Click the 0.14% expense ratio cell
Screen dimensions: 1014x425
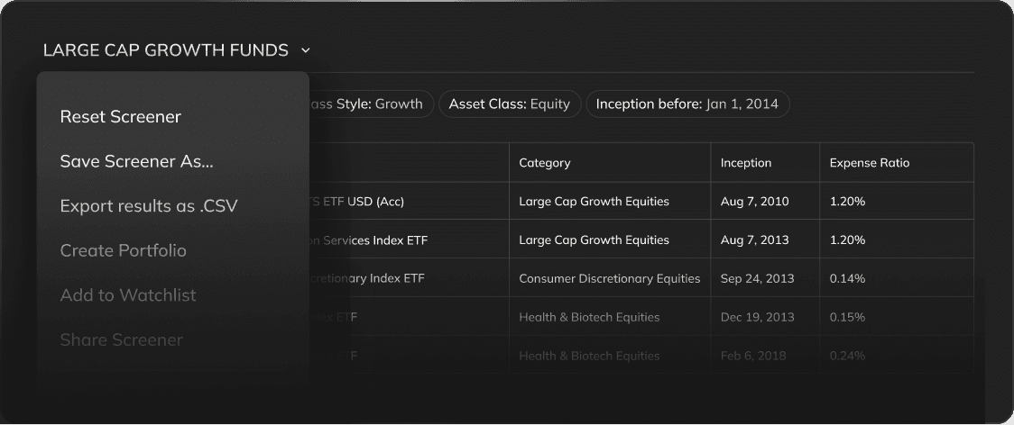pyautogui.click(x=847, y=278)
